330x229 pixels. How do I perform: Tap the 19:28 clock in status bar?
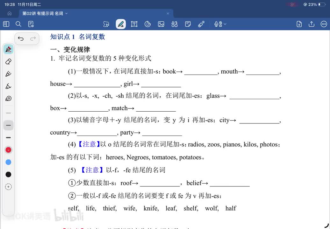coord(10,4)
